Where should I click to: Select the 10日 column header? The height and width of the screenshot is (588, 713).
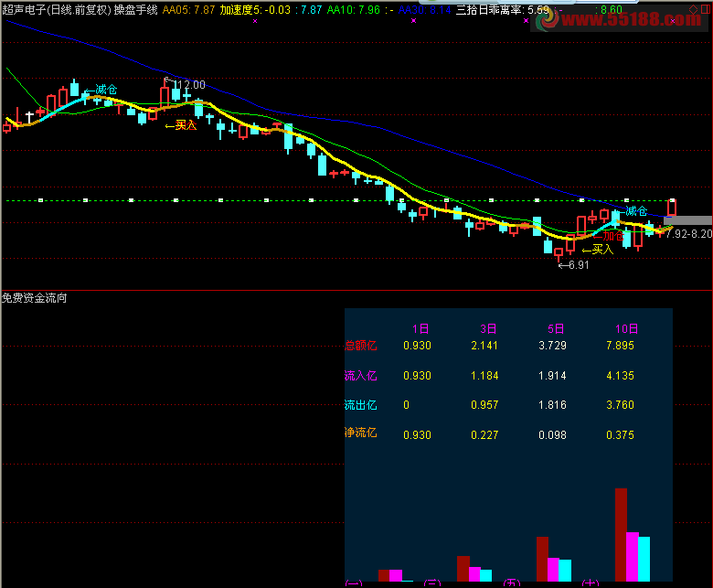click(x=626, y=329)
